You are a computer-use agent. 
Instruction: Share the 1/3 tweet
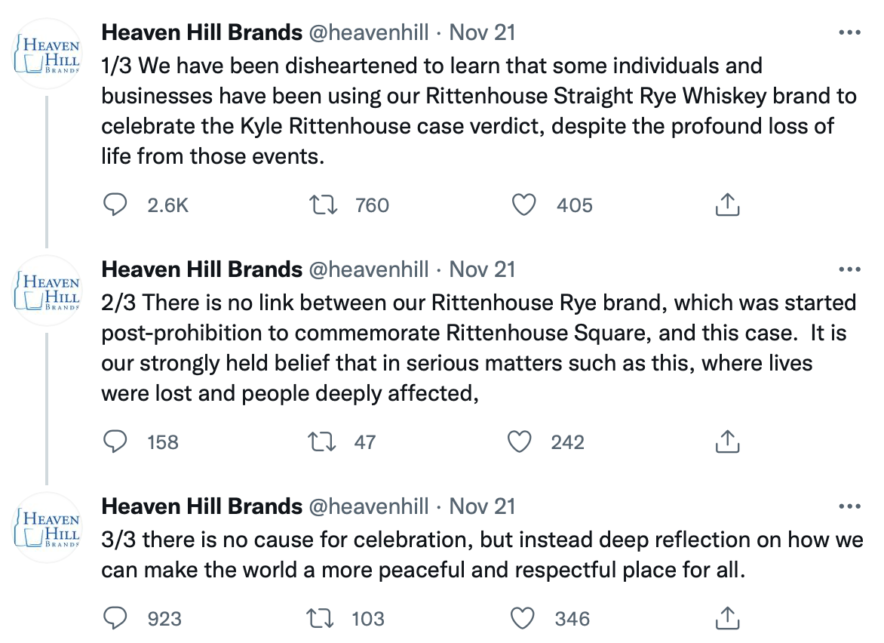click(x=726, y=205)
